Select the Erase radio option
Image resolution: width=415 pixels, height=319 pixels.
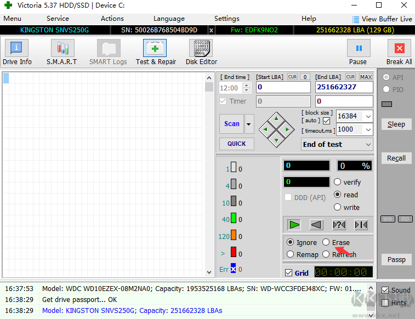pyautogui.click(x=326, y=242)
